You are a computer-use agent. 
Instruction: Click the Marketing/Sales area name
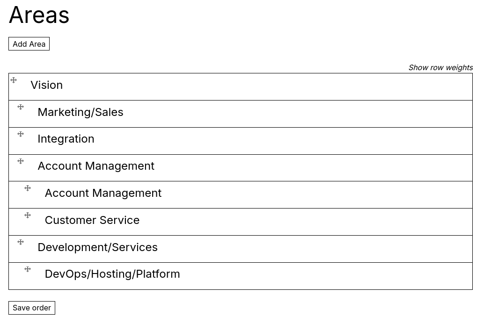point(81,112)
